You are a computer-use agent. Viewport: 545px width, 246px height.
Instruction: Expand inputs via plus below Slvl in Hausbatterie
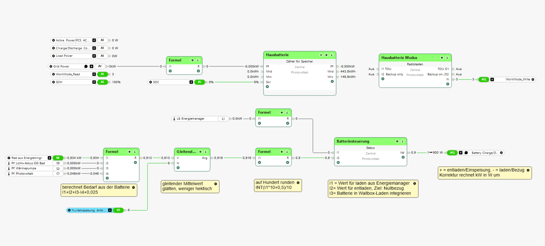267,87
